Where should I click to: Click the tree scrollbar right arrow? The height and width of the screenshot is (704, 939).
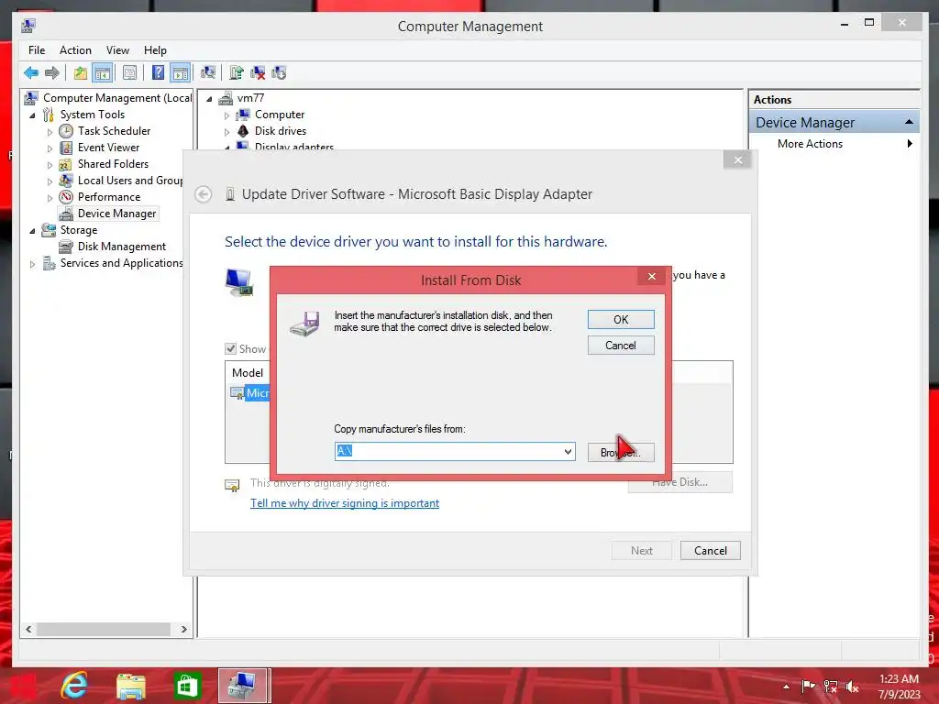click(183, 630)
